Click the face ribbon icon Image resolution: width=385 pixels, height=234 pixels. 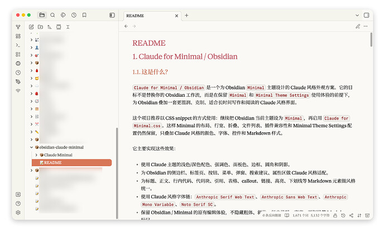18,63
